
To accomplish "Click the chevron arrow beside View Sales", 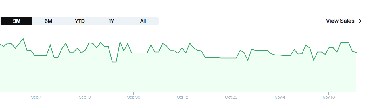I will [x=360, y=21].
